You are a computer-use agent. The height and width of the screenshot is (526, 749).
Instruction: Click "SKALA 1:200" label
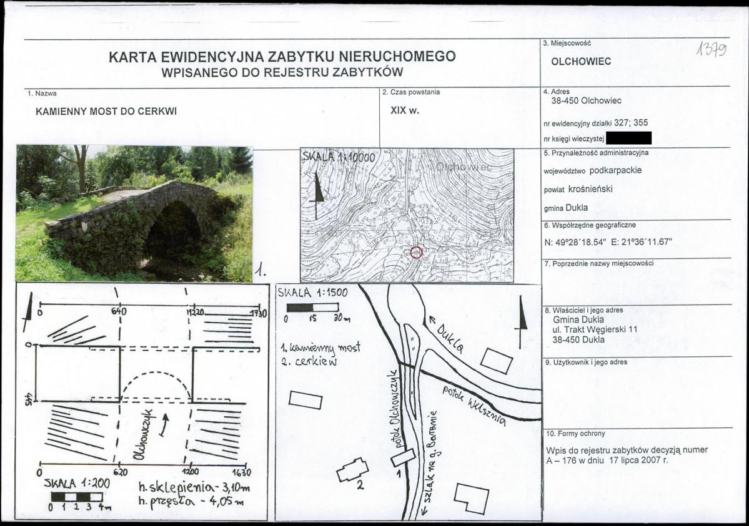77,483
